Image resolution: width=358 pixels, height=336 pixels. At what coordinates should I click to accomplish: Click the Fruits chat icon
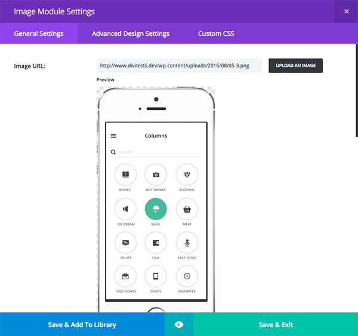(x=125, y=243)
